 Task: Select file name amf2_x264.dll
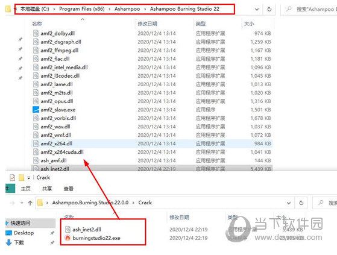[x=56, y=143]
